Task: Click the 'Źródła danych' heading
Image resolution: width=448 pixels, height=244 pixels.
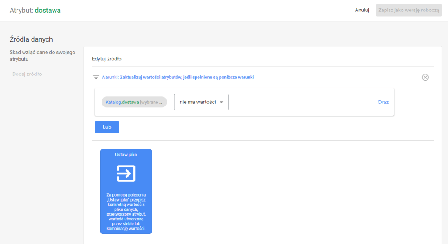Action: [x=31, y=39]
